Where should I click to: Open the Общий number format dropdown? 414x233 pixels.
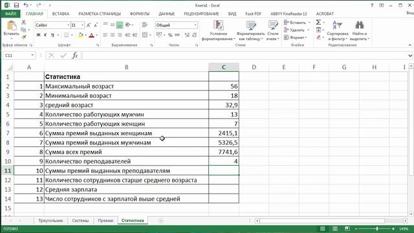pos(195,25)
